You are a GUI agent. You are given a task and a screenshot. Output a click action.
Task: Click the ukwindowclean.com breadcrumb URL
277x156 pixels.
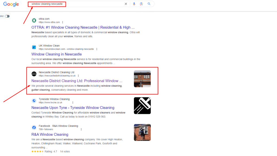point(66,49)
